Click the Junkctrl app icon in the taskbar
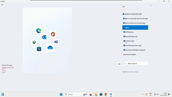172x97 pixels. (111, 94)
